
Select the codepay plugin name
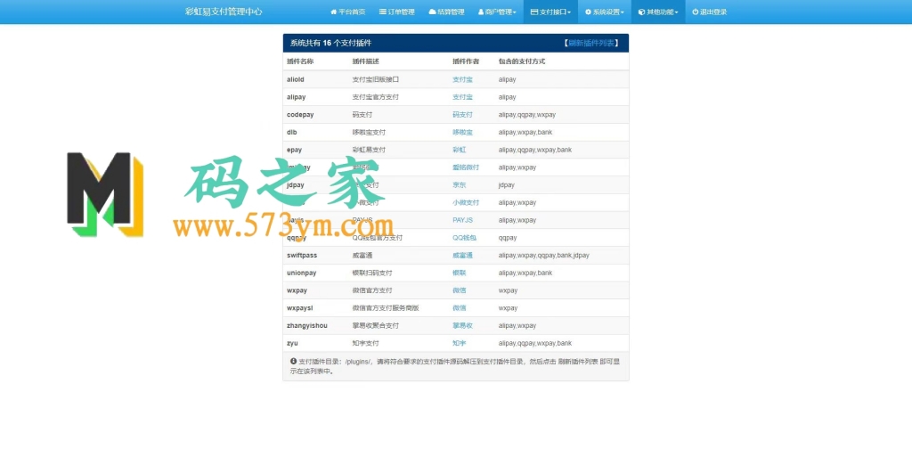[x=300, y=115]
